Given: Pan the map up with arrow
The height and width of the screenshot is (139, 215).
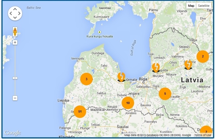Looking at the screenshot, I should pyautogui.click(x=15, y=9).
